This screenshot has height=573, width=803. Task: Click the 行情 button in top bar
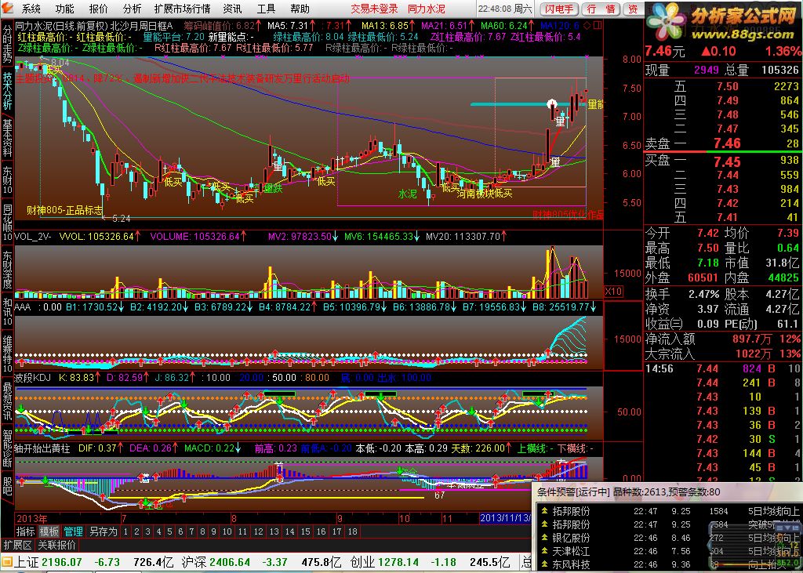click(x=601, y=9)
